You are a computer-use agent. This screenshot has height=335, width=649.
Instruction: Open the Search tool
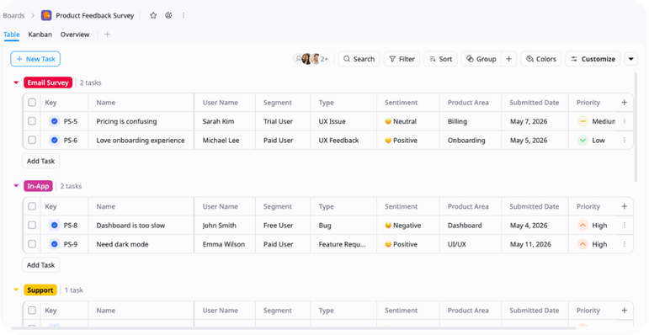[x=359, y=59]
